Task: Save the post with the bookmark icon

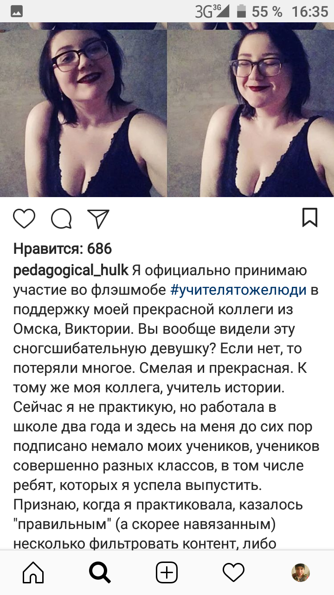Action: (310, 218)
